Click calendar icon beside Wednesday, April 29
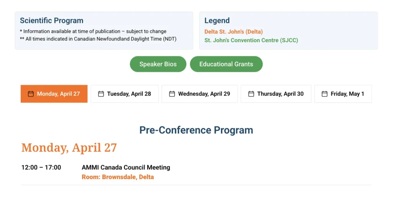 [x=172, y=94]
